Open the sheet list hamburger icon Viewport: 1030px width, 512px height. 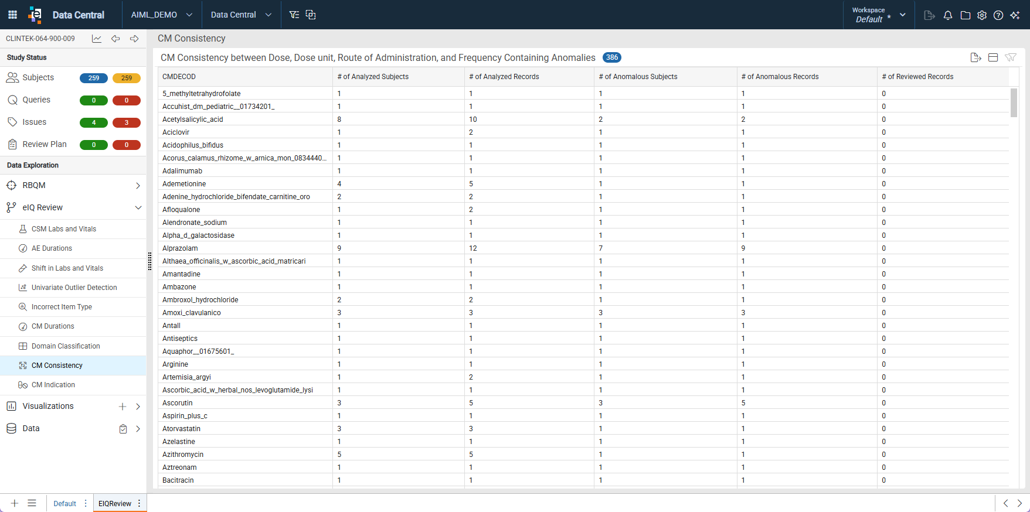tap(32, 503)
